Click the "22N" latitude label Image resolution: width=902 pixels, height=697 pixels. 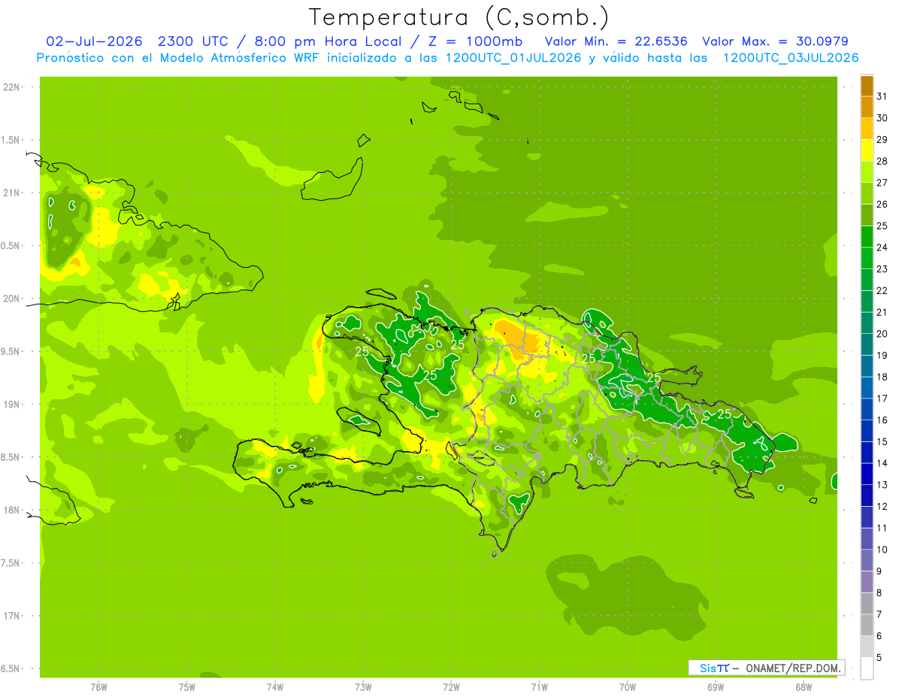[x=12, y=87]
